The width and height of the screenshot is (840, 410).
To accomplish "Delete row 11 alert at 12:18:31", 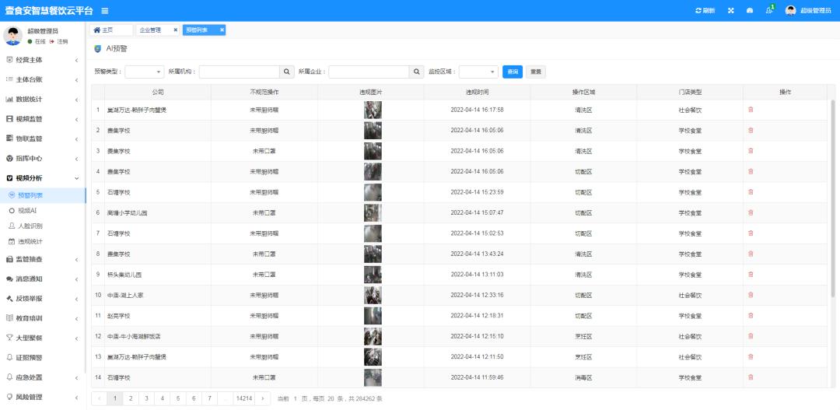I will (751, 315).
